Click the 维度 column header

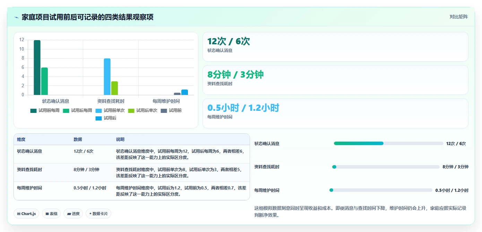point(21,140)
